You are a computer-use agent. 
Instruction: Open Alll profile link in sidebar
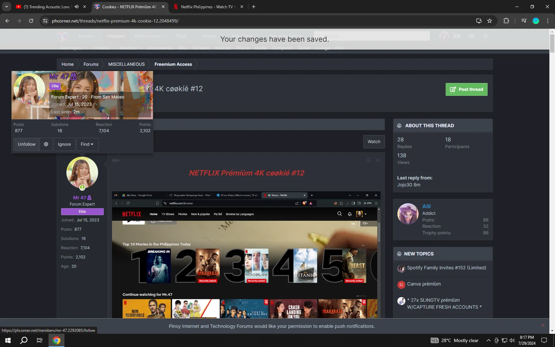pos(426,206)
